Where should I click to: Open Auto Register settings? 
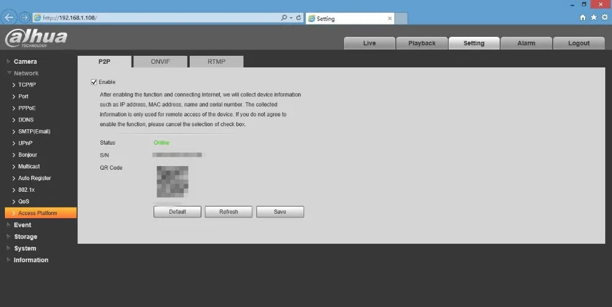point(34,178)
